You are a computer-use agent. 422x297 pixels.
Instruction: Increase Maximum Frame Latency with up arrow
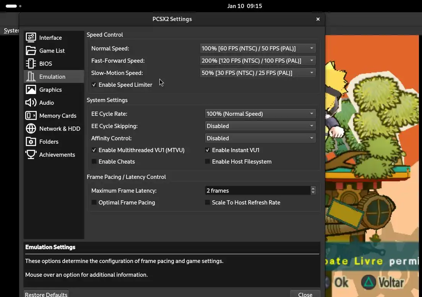313,188
